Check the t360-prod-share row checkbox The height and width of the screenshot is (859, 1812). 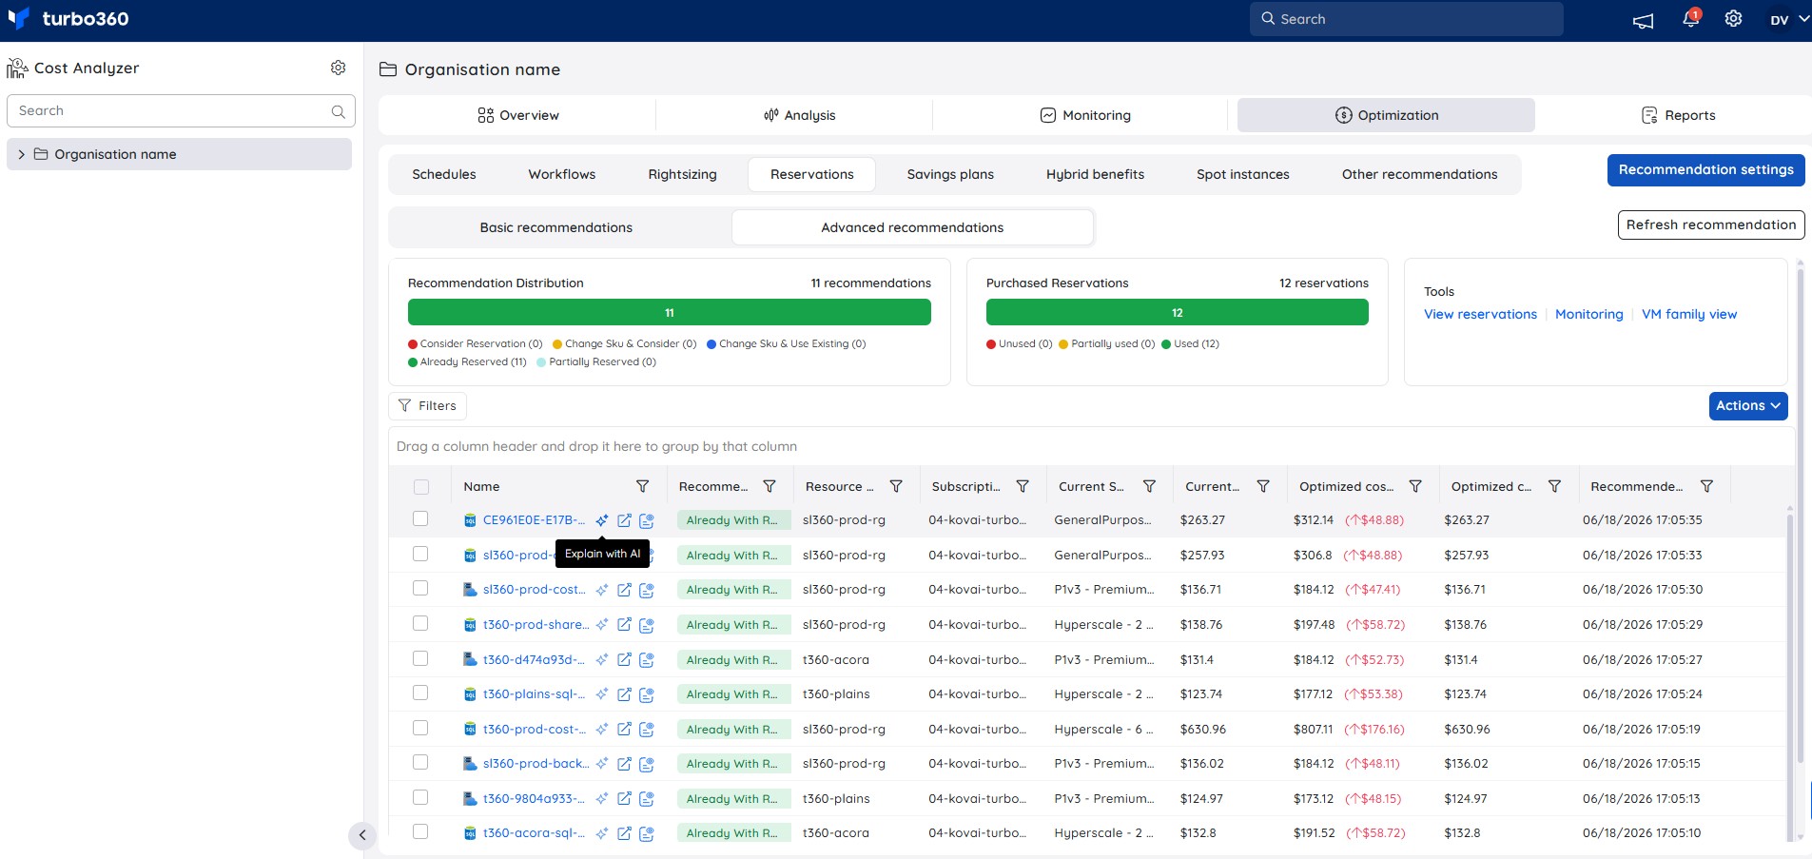420,623
